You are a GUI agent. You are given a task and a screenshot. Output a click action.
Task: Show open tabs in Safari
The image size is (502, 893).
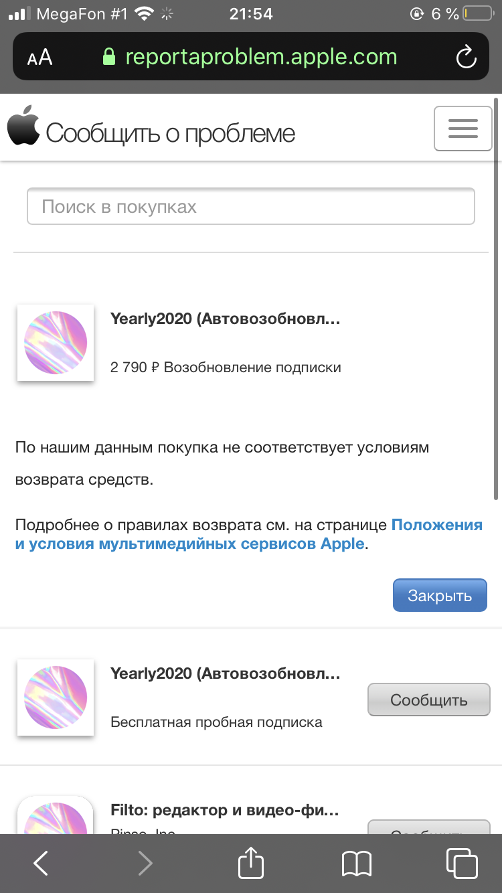462,864
